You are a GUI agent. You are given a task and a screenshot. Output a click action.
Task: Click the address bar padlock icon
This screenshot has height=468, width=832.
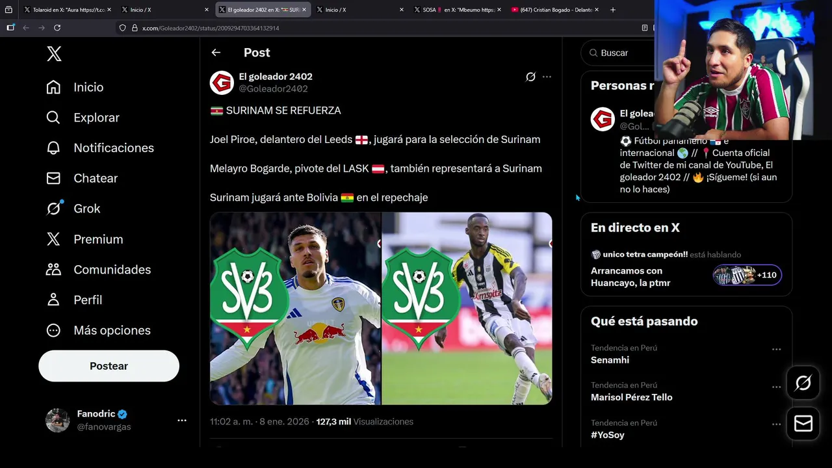135,28
